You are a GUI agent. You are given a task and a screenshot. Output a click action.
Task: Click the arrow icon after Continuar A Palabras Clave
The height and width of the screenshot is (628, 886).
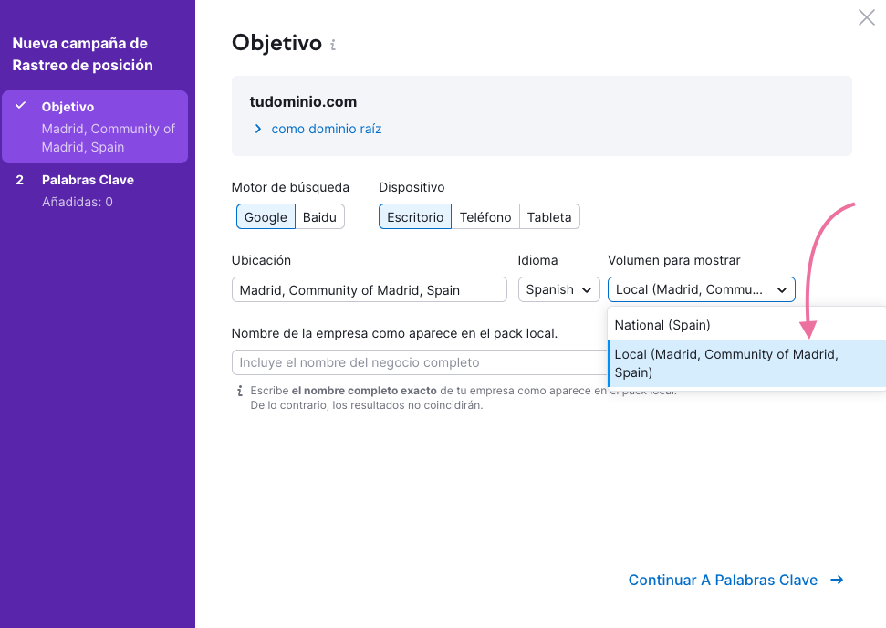coord(837,580)
